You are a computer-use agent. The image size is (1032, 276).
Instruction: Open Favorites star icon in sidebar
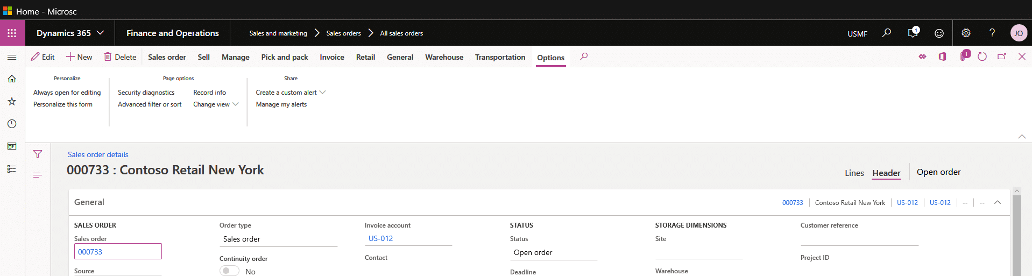pyautogui.click(x=12, y=101)
